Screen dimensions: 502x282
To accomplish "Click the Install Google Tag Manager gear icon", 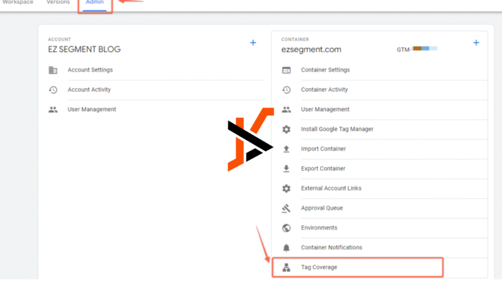I will point(286,129).
